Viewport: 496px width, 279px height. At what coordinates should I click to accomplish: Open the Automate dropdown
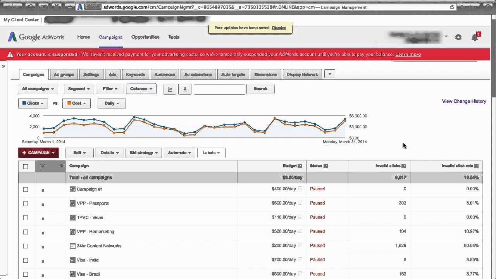pyautogui.click(x=179, y=153)
